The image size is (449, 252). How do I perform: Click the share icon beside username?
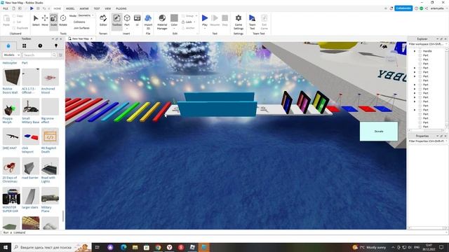427,8
